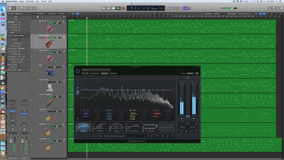
Task: Adjust the master volume slider in toolbar
Action: pos(229,8)
